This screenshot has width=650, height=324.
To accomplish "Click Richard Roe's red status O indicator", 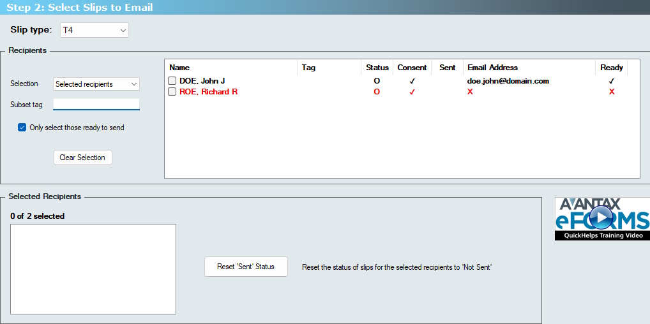I will 377,92.
